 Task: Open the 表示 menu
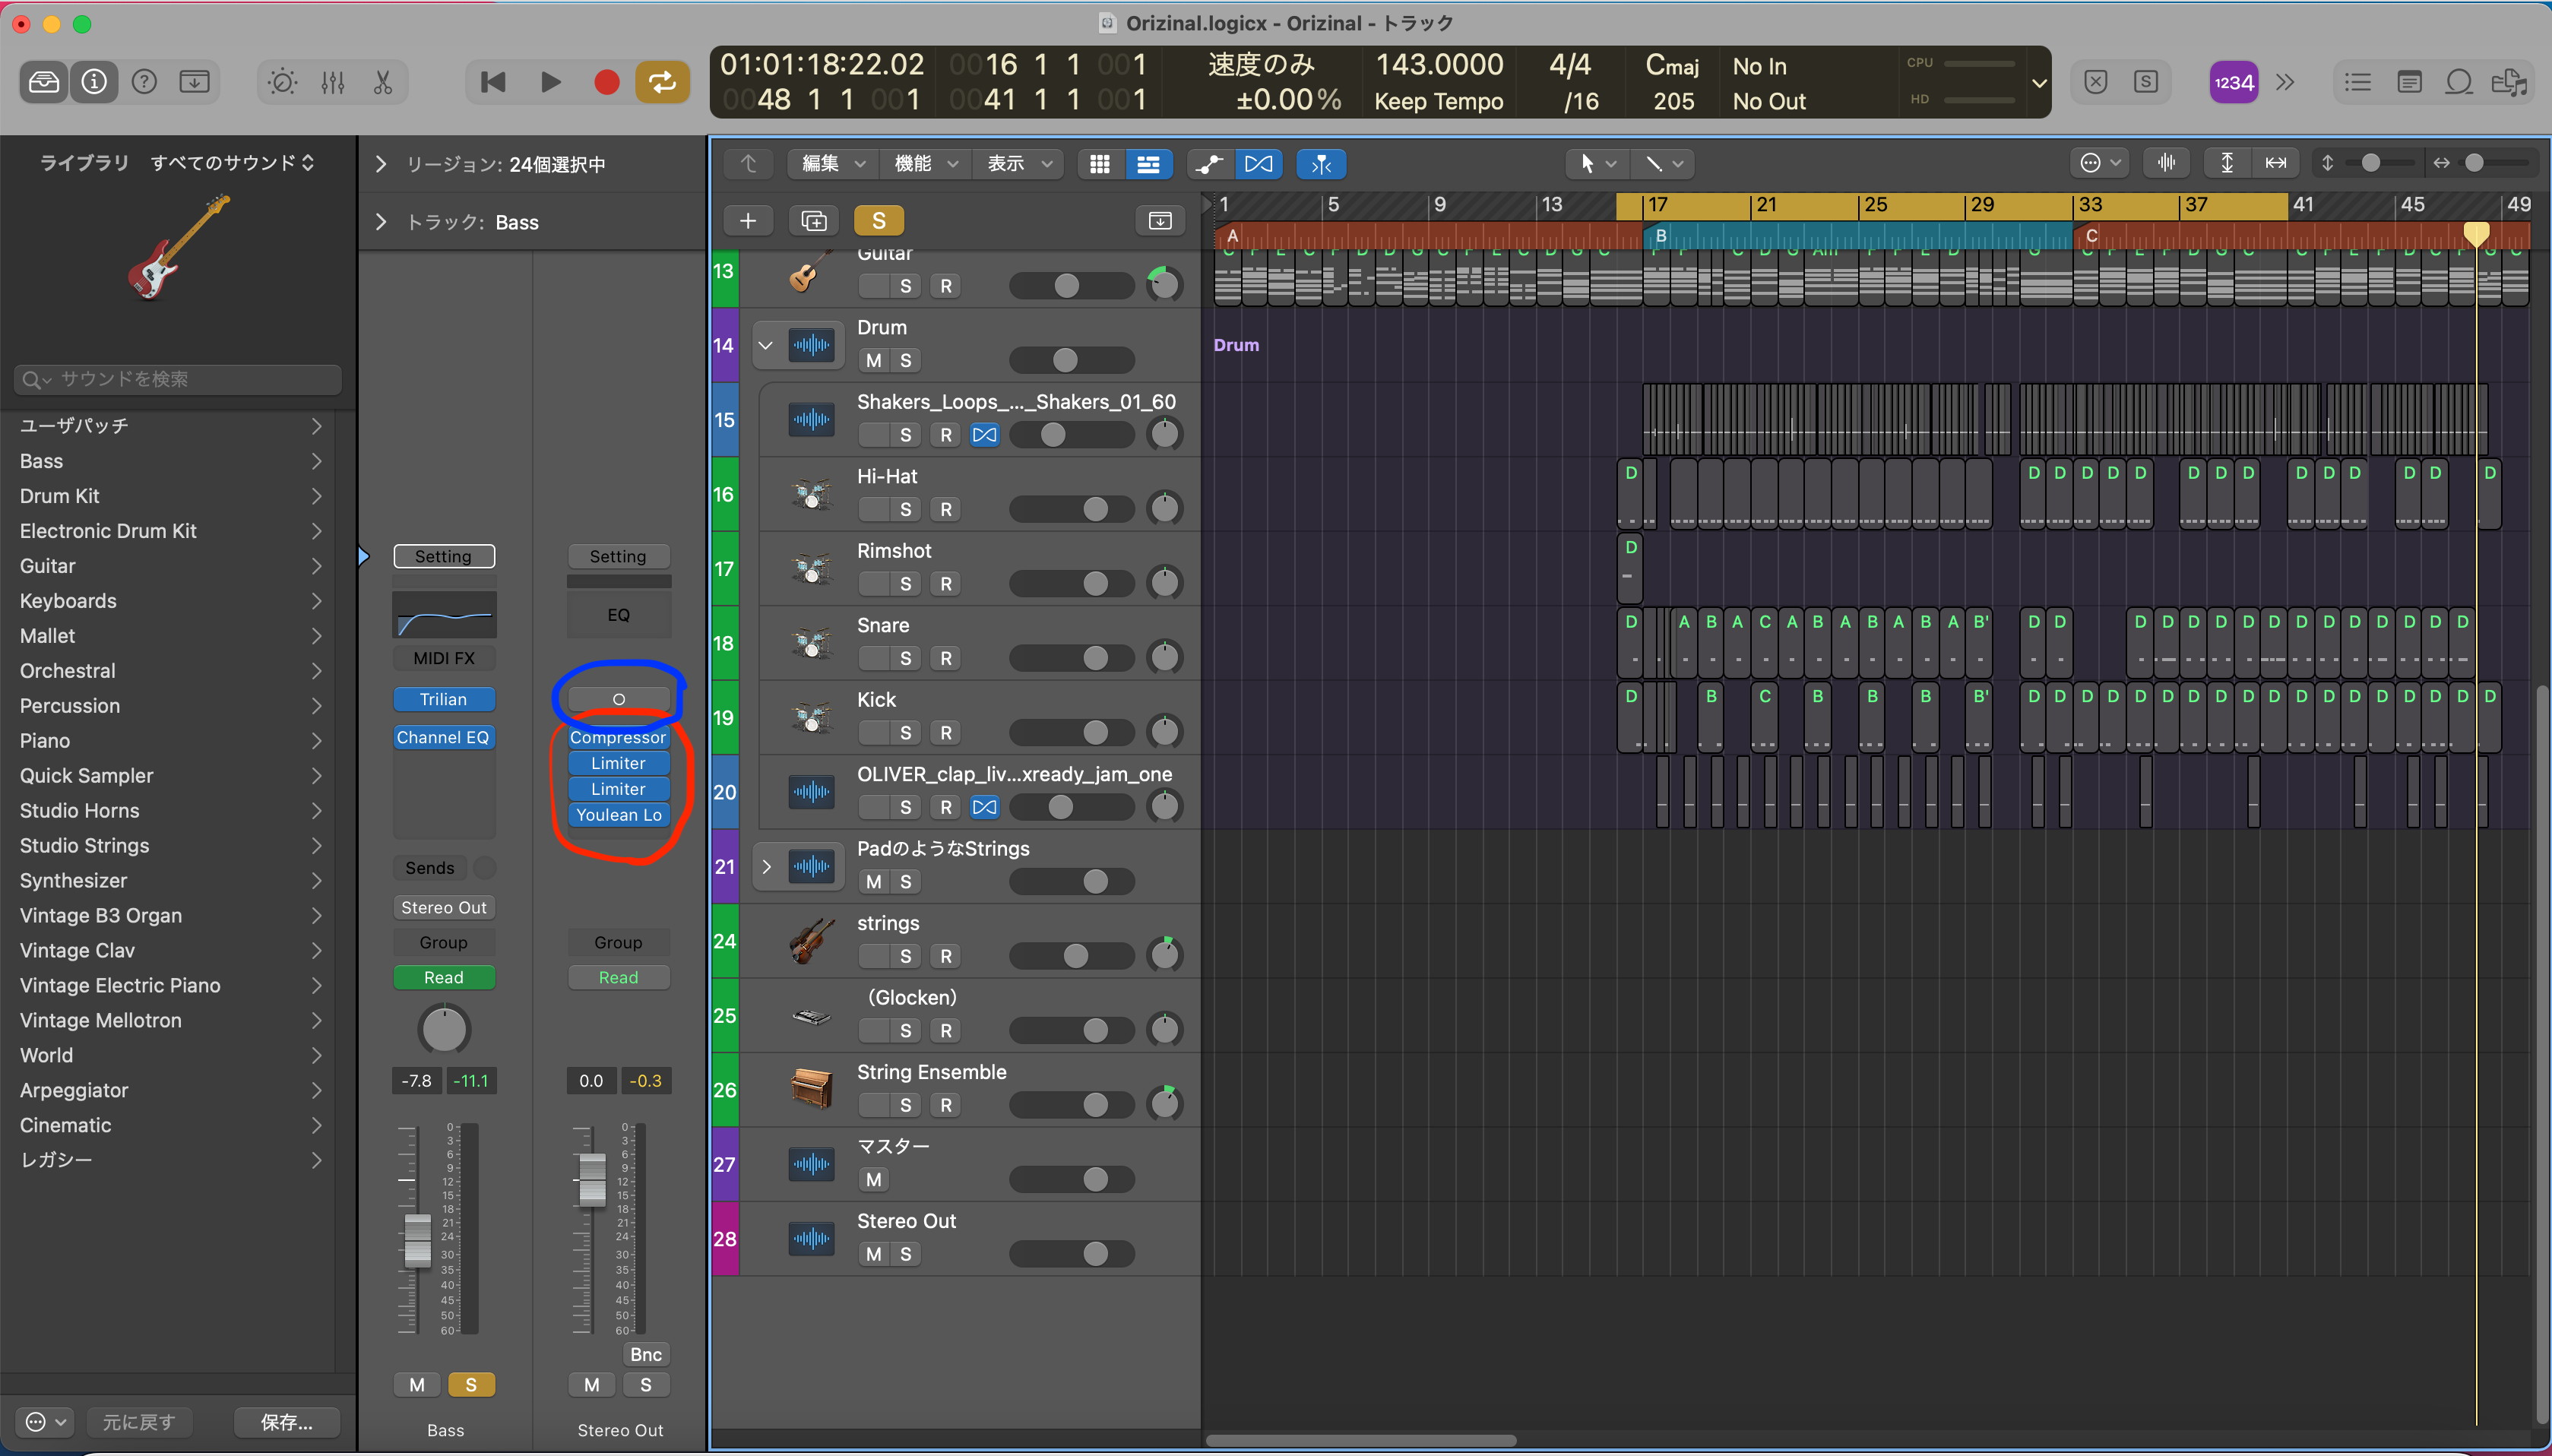point(1018,164)
